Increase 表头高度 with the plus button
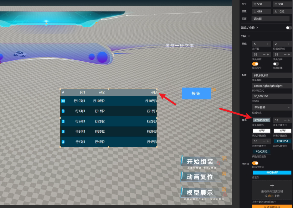The width and height of the screenshot is (293, 208). [x=268, y=54]
